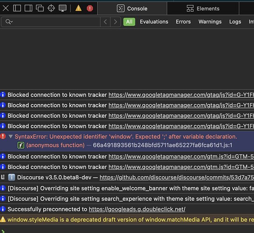Enable the All filter scope
This screenshot has width=254, height=233.
pyautogui.click(x=129, y=22)
